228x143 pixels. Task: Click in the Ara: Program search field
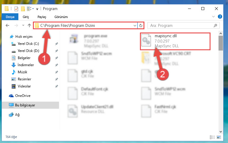[x=181, y=26]
